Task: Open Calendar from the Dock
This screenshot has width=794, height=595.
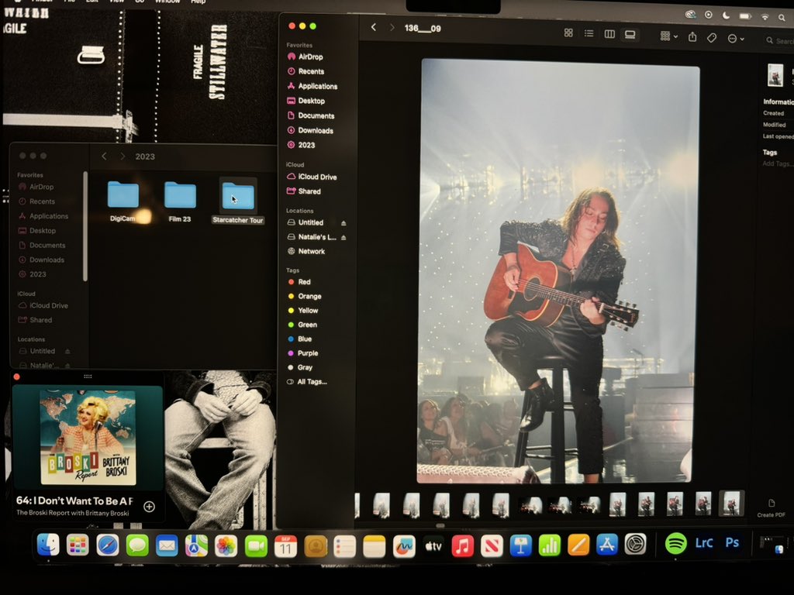Action: (x=285, y=547)
